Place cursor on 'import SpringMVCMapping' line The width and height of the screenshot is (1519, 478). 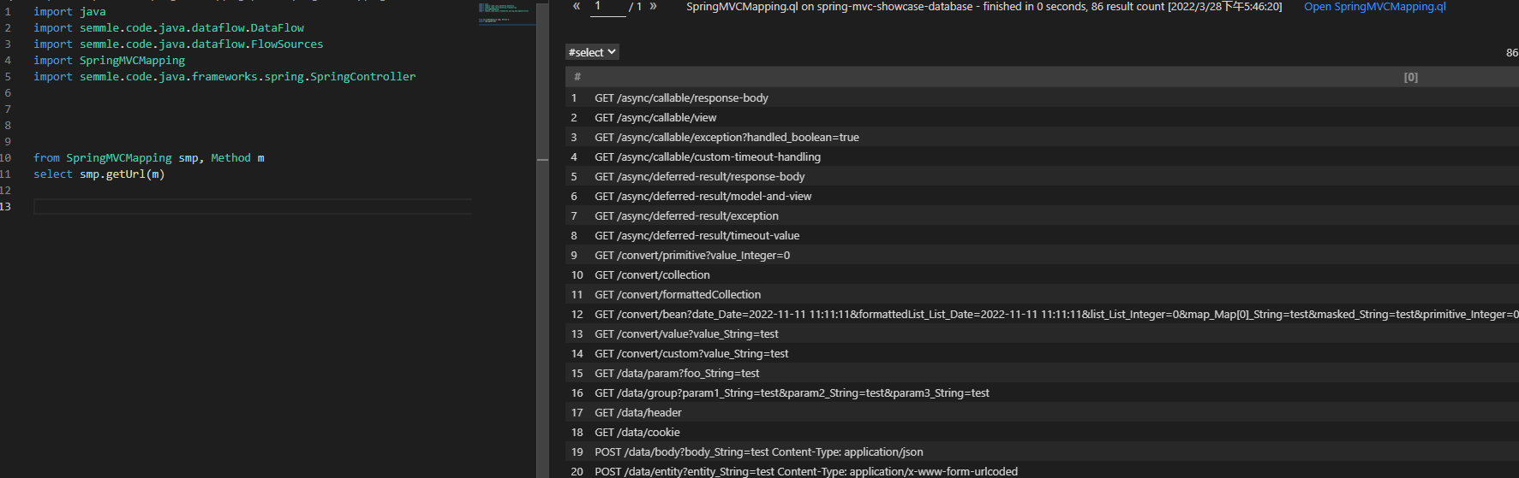(x=109, y=60)
